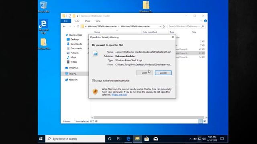The image size is (257, 144).
Task: Click first Windows10Debloater-master breadcrumb segment
Action: coord(102,26)
